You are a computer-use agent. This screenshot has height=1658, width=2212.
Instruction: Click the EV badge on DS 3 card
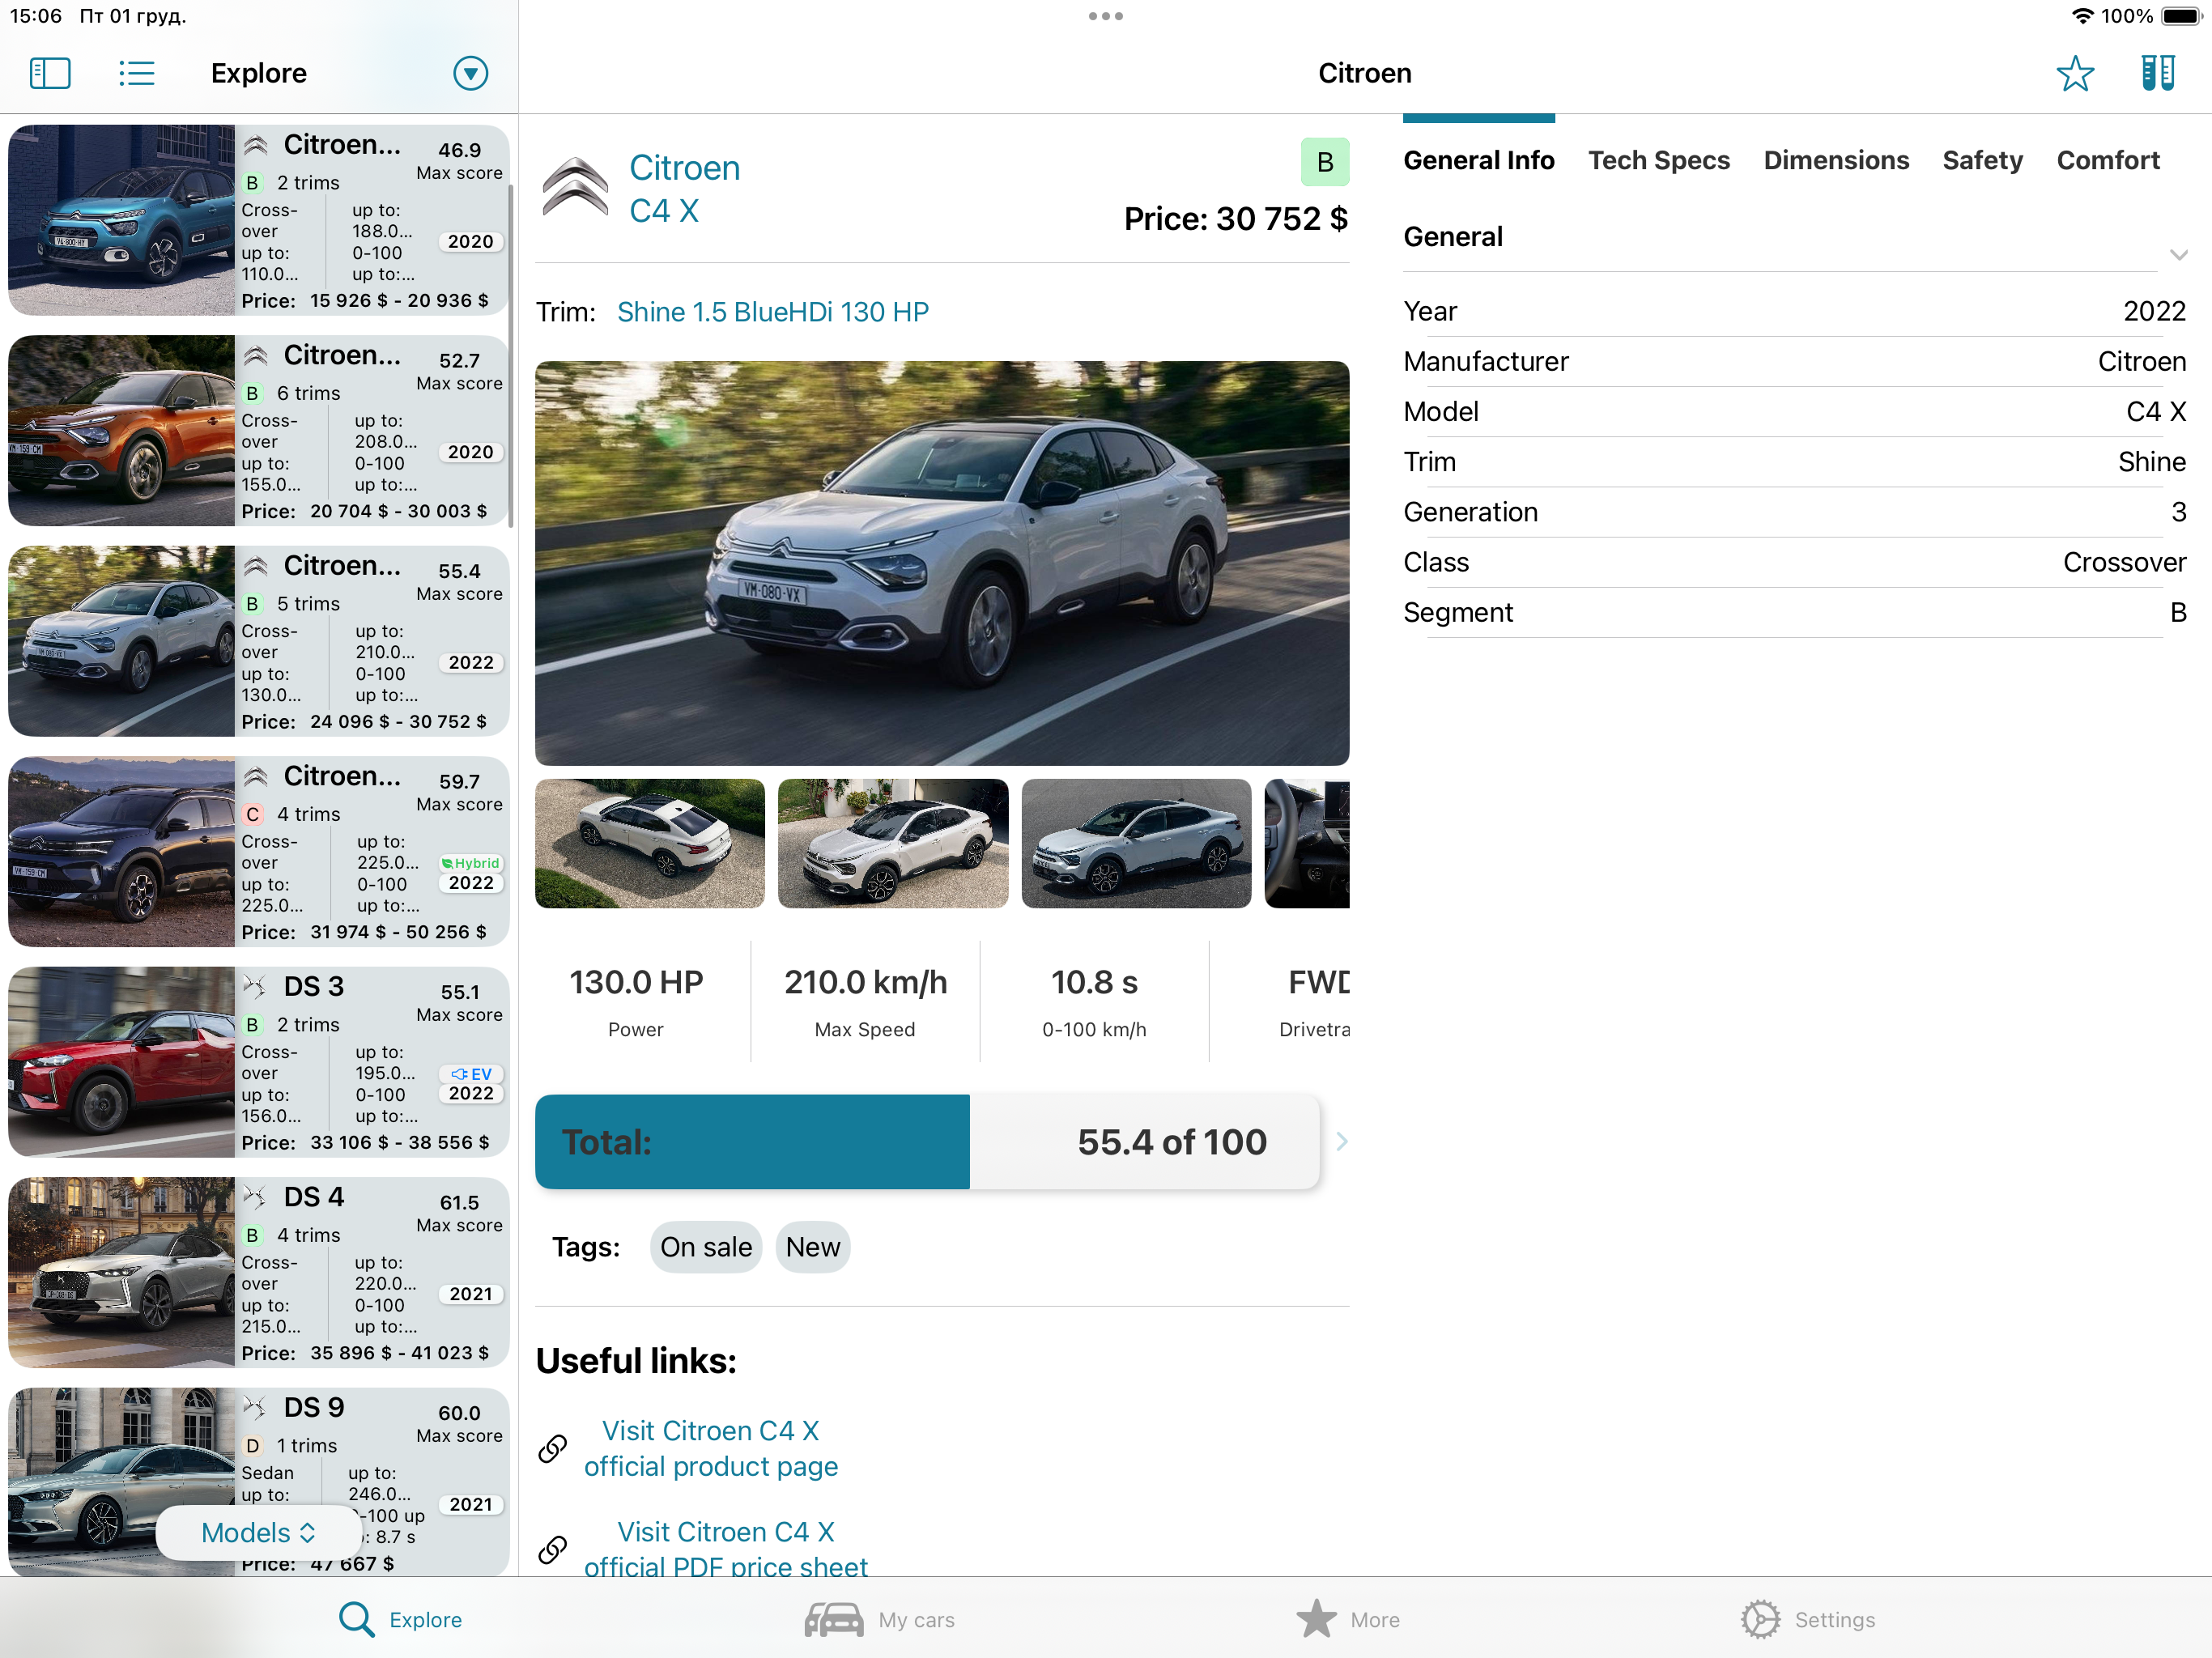(471, 1073)
